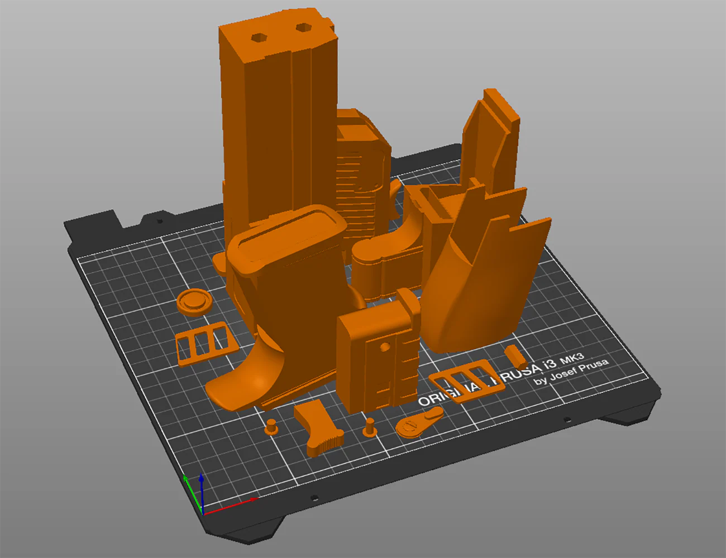Click the small pin right of the trigger
The height and width of the screenshot is (558, 726).
pyautogui.click(x=369, y=427)
